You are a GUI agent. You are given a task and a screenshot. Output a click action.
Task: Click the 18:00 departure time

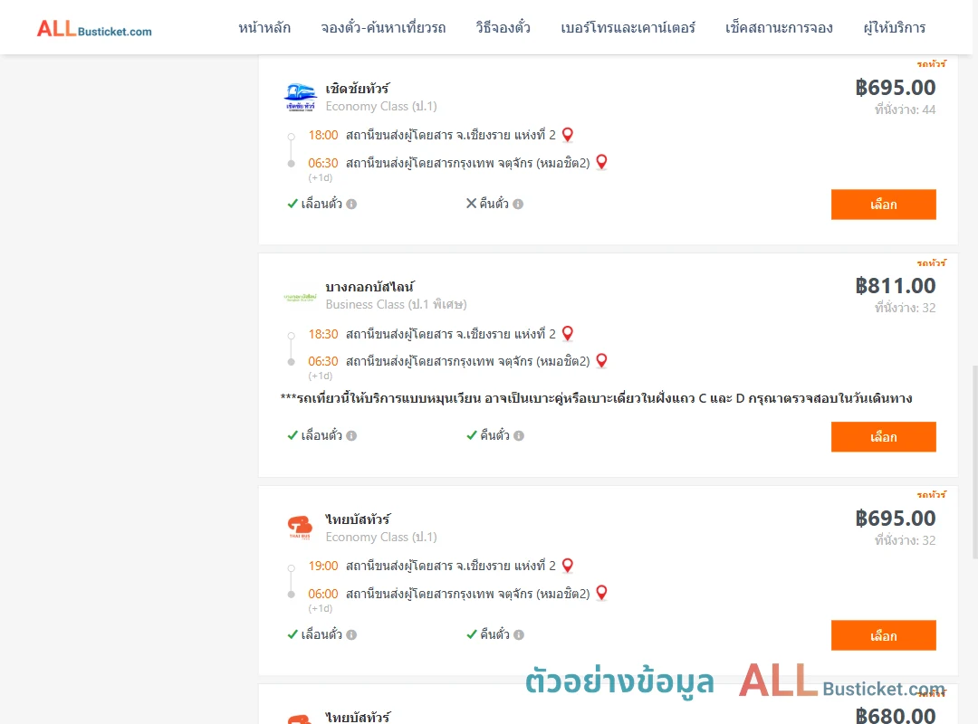pyautogui.click(x=323, y=136)
